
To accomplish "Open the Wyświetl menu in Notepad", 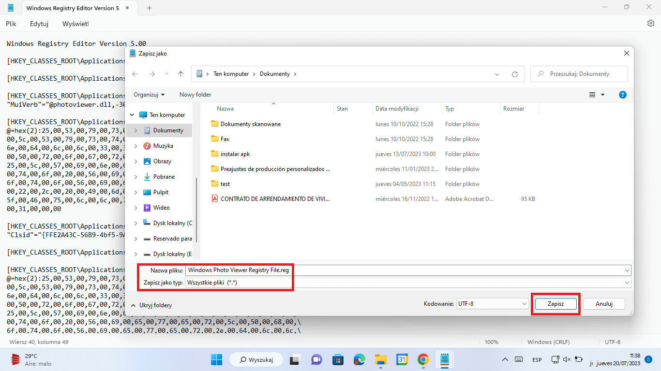I will pos(75,24).
